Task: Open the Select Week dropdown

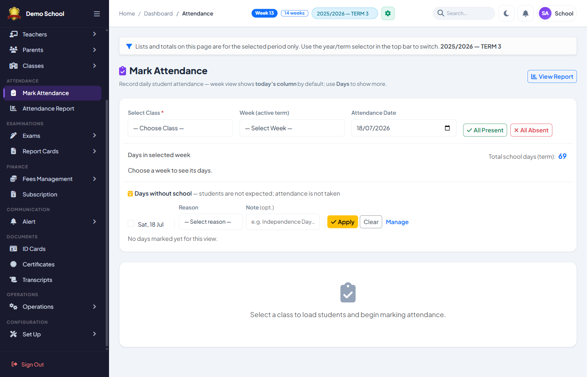Action: click(x=292, y=128)
